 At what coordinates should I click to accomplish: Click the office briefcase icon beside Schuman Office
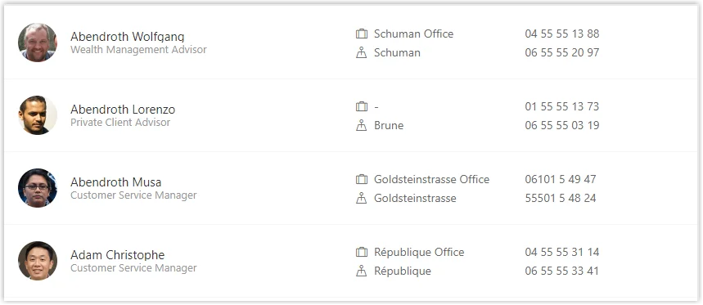click(x=362, y=34)
